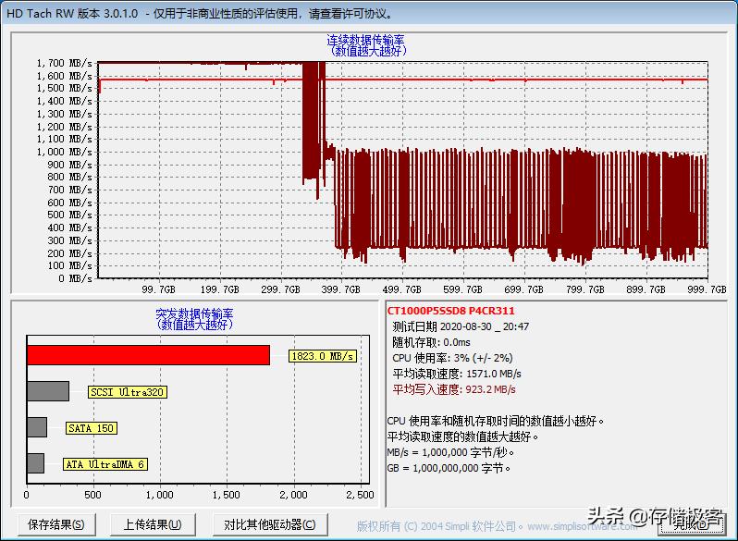This screenshot has width=738, height=541.
Task: Click the gray SATA 150 bar
Action: point(37,427)
